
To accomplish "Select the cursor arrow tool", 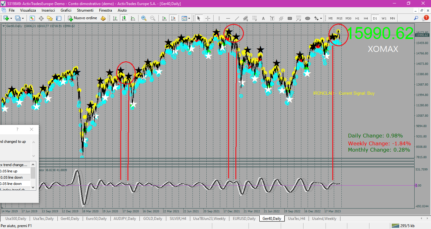I will (199, 18).
